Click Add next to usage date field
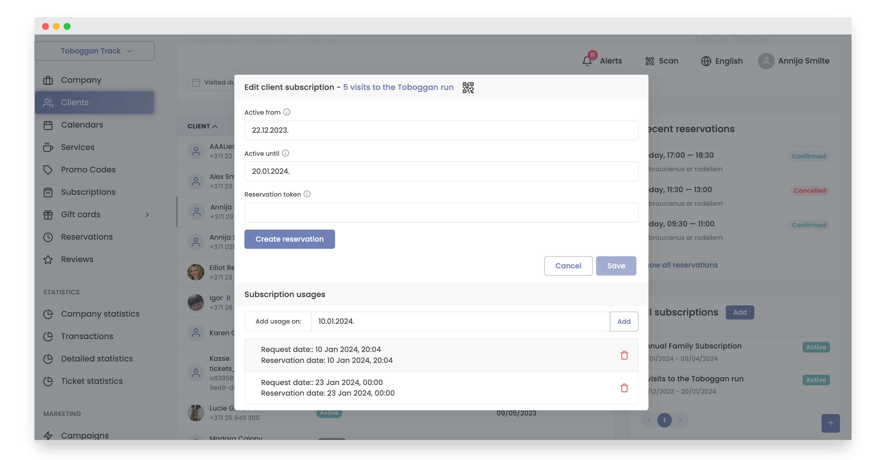 point(623,321)
